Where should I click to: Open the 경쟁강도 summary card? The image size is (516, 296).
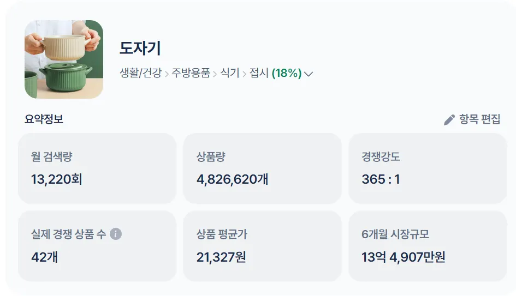tap(428, 168)
